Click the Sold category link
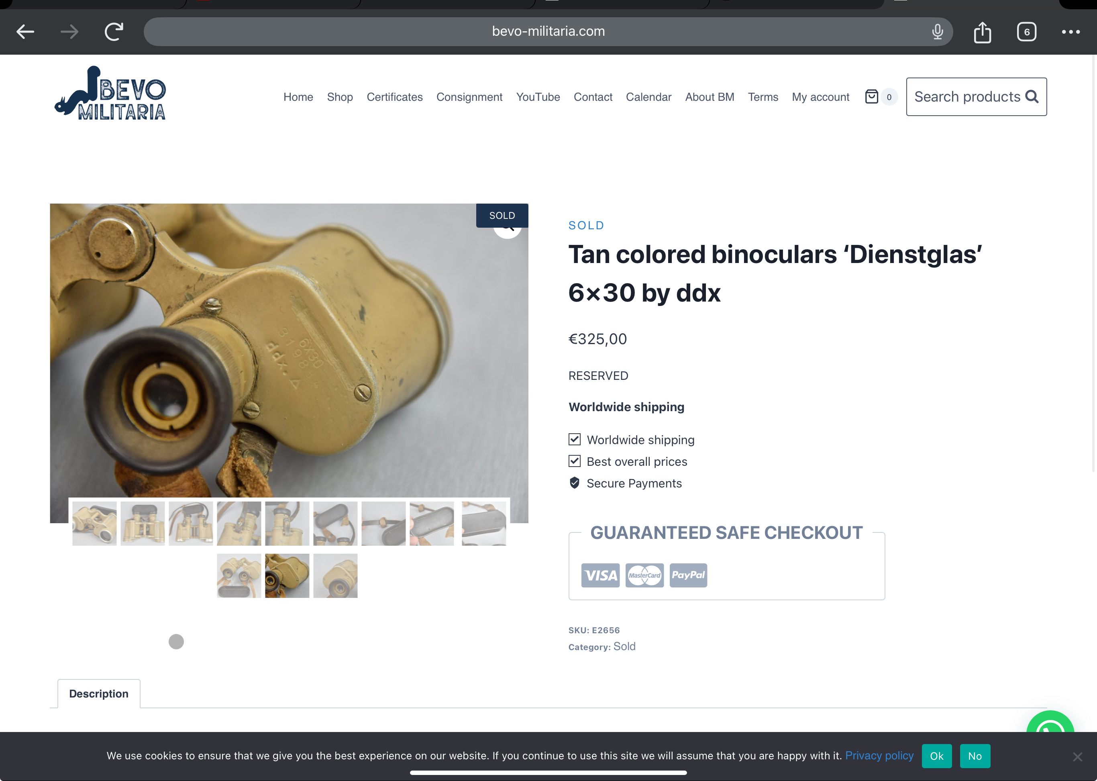The width and height of the screenshot is (1097, 781). click(x=624, y=646)
